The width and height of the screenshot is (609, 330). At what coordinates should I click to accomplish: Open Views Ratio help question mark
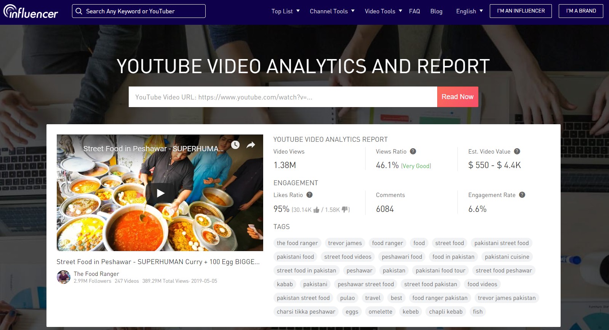[x=413, y=151]
